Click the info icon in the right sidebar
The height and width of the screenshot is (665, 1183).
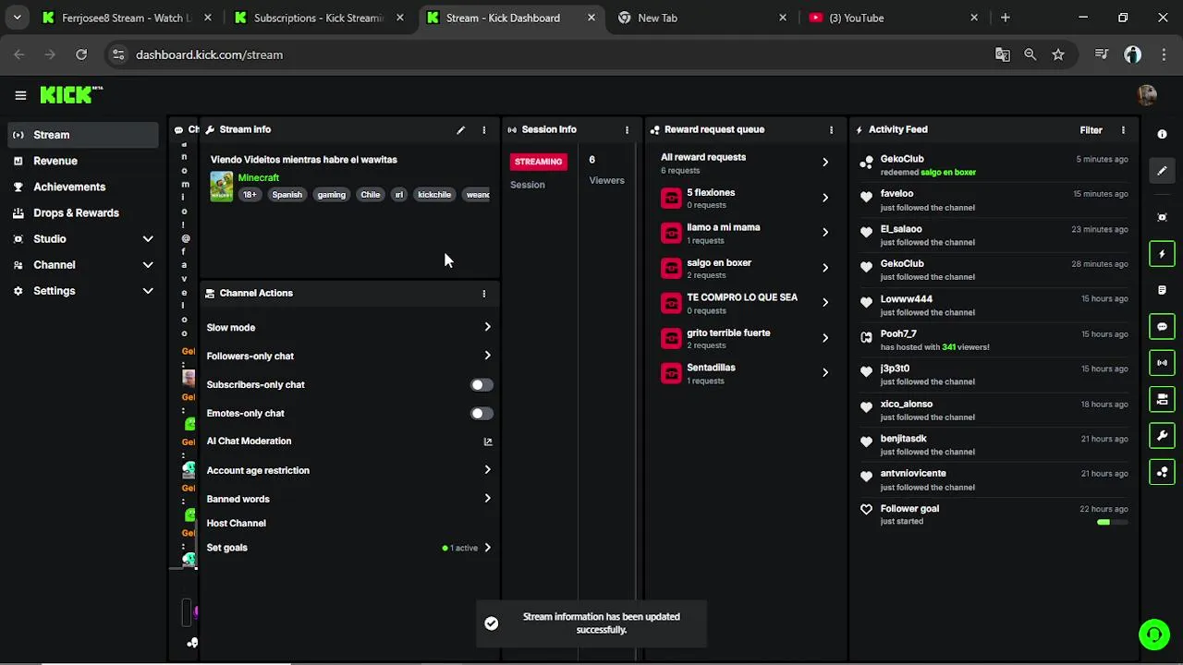click(x=1162, y=134)
